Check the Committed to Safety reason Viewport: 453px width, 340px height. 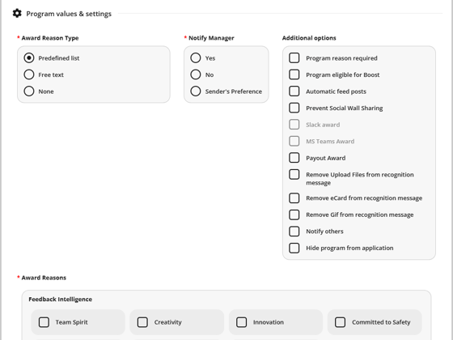(x=340, y=322)
